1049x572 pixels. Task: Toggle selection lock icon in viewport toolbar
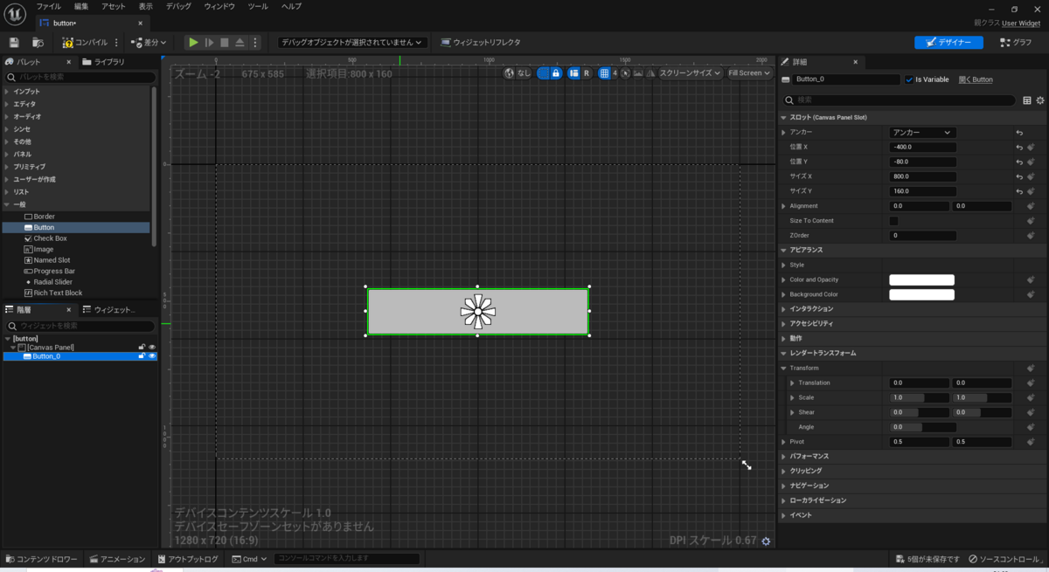[556, 72]
